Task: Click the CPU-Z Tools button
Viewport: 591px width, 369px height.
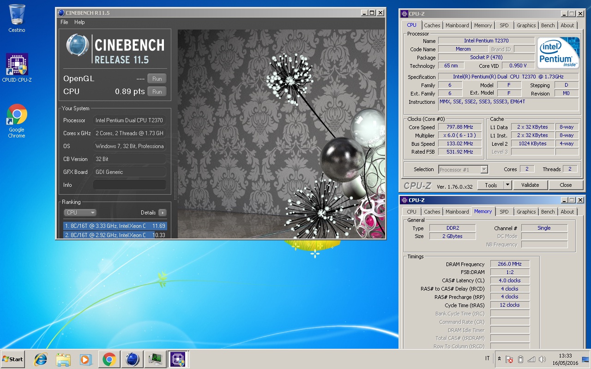Action: [x=491, y=185]
